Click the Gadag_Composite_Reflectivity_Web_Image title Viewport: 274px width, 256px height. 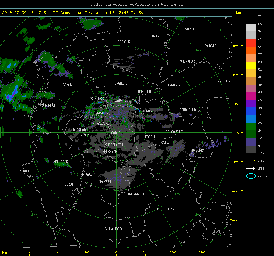tap(137, 5)
